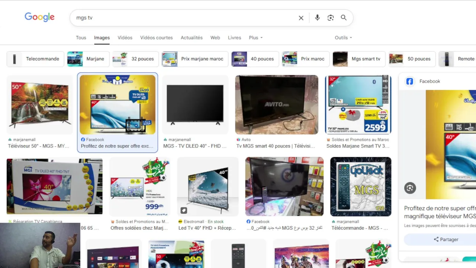
Task: Open the 50" waterfall TV thumbnail
Action: pos(40,105)
